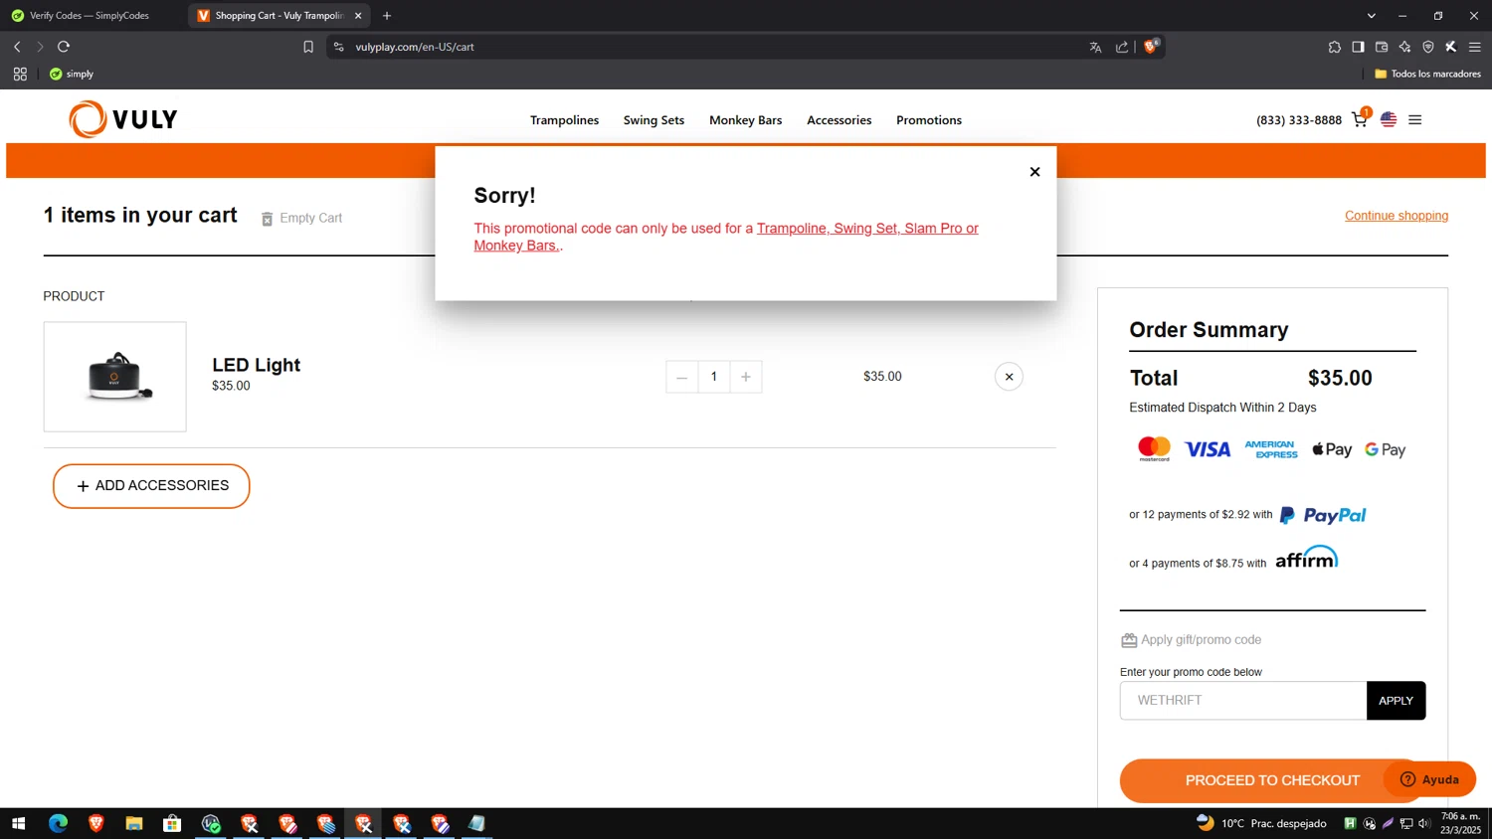Open a new browser tab
The height and width of the screenshot is (839, 1492).
(x=387, y=16)
